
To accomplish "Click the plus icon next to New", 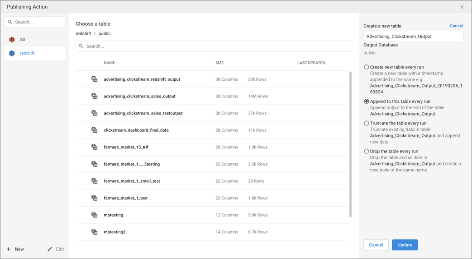I will coord(9,249).
